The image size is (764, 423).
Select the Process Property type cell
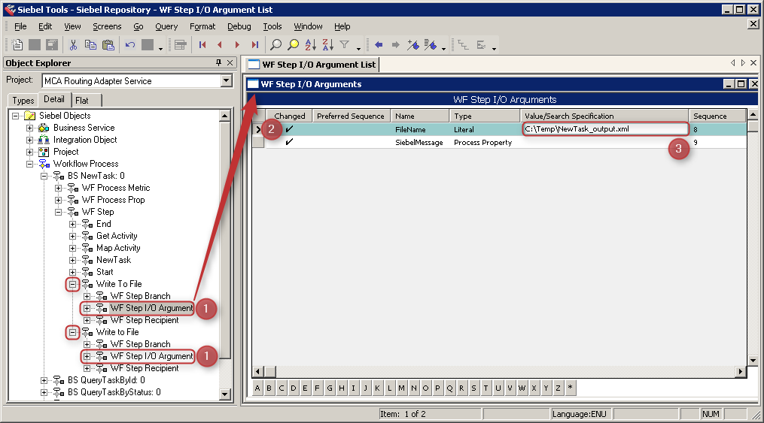(482, 143)
